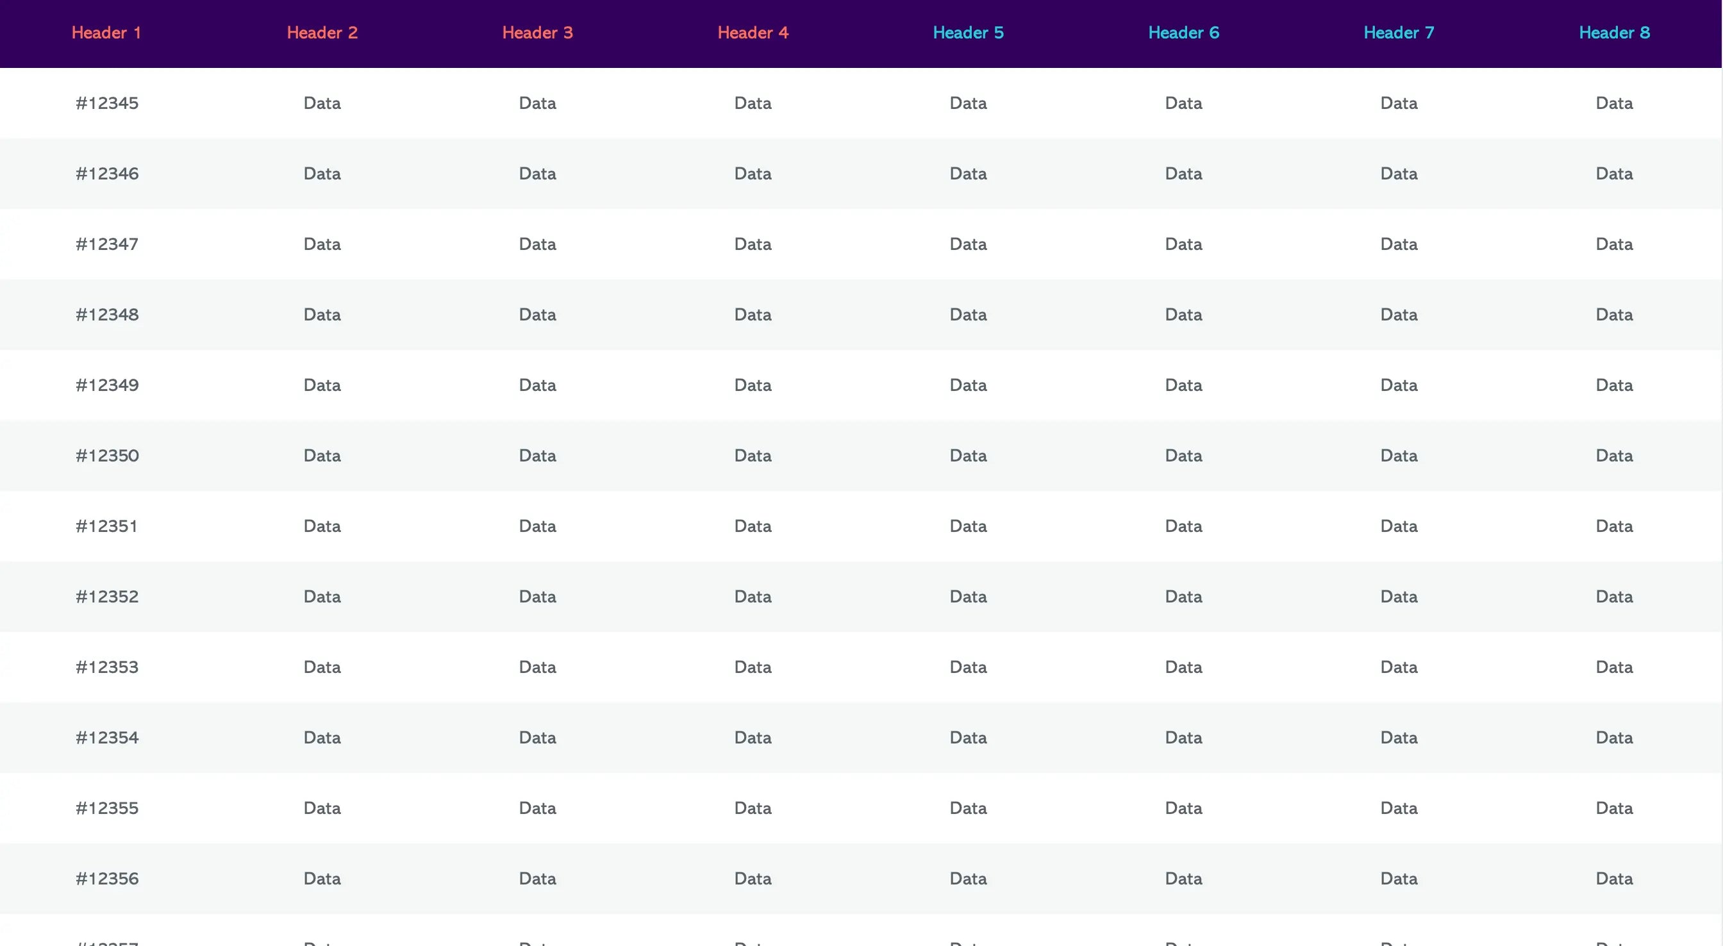Select the #12345 row ID cell

[x=107, y=103]
